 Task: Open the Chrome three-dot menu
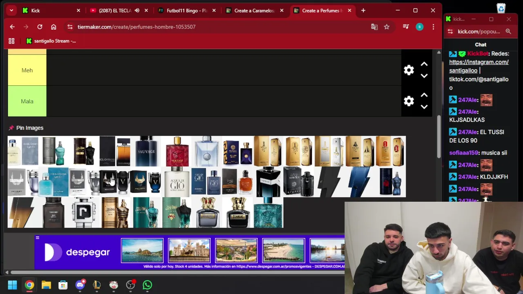433,27
